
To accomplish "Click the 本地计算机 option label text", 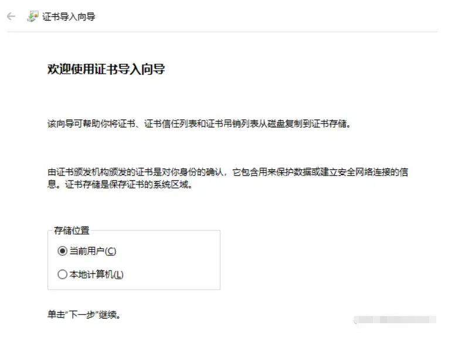I will [x=91, y=275].
